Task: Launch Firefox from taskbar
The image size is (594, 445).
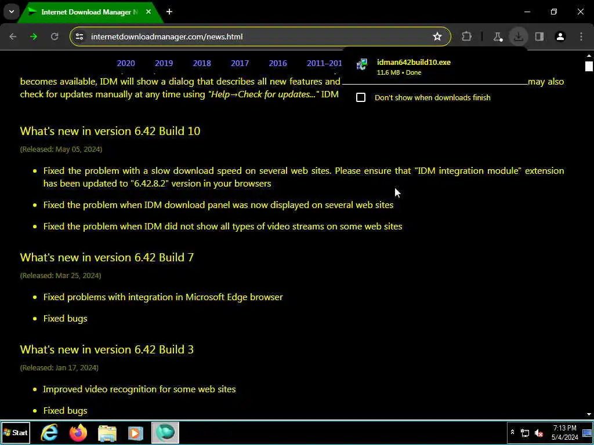Action: pyautogui.click(x=78, y=432)
